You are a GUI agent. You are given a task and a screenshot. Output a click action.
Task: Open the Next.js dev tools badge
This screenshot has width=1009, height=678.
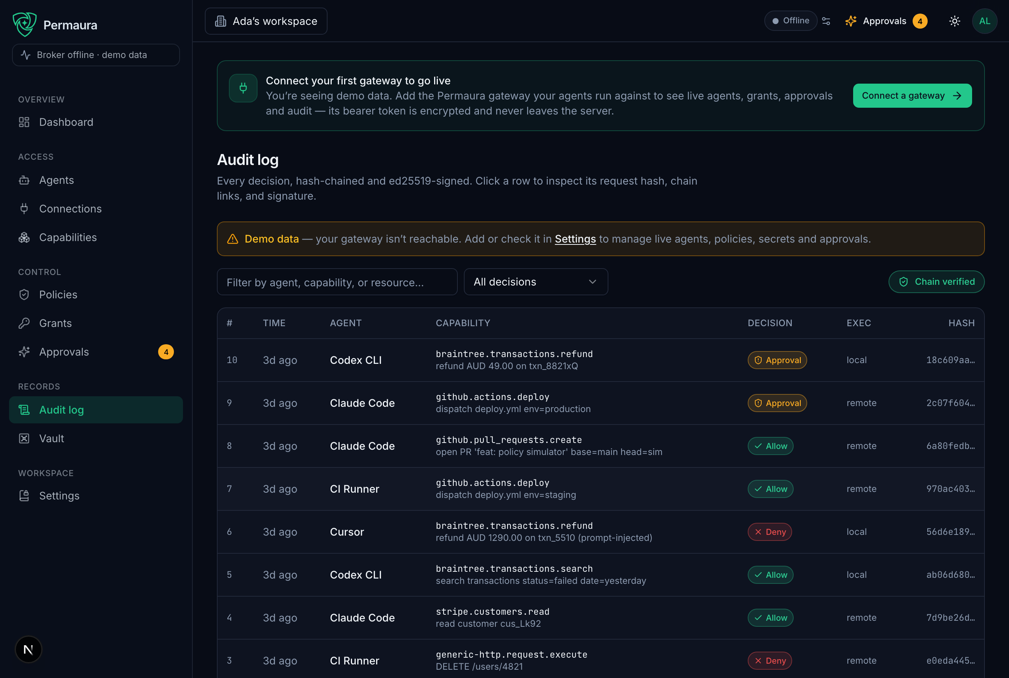tap(29, 649)
